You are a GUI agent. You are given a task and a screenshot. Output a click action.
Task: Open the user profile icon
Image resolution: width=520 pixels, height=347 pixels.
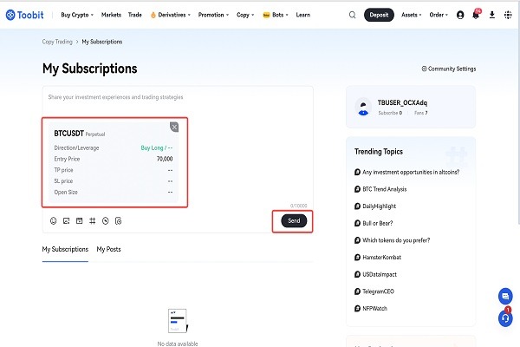coord(460,15)
